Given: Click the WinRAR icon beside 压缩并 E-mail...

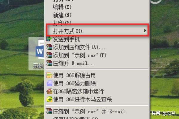Looking at the screenshot, I should tap(49, 63).
